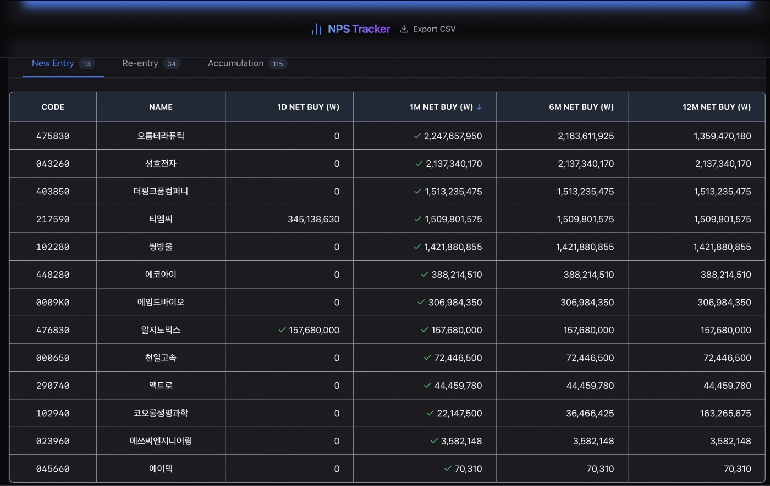Click the Export CSV download icon
Image resolution: width=770 pixels, height=486 pixels.
coord(404,29)
